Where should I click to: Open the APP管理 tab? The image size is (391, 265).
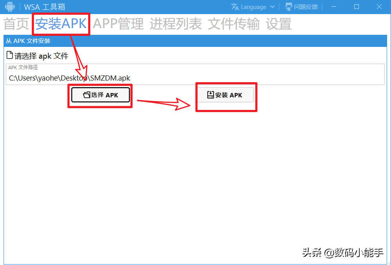tap(118, 24)
